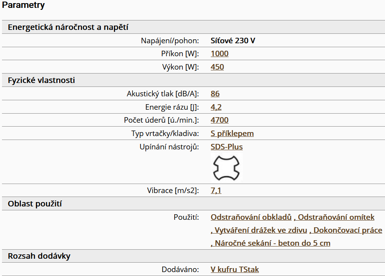385x276 pixels.
Task: Click the 7,1 vibration value link
Action: click(216, 191)
